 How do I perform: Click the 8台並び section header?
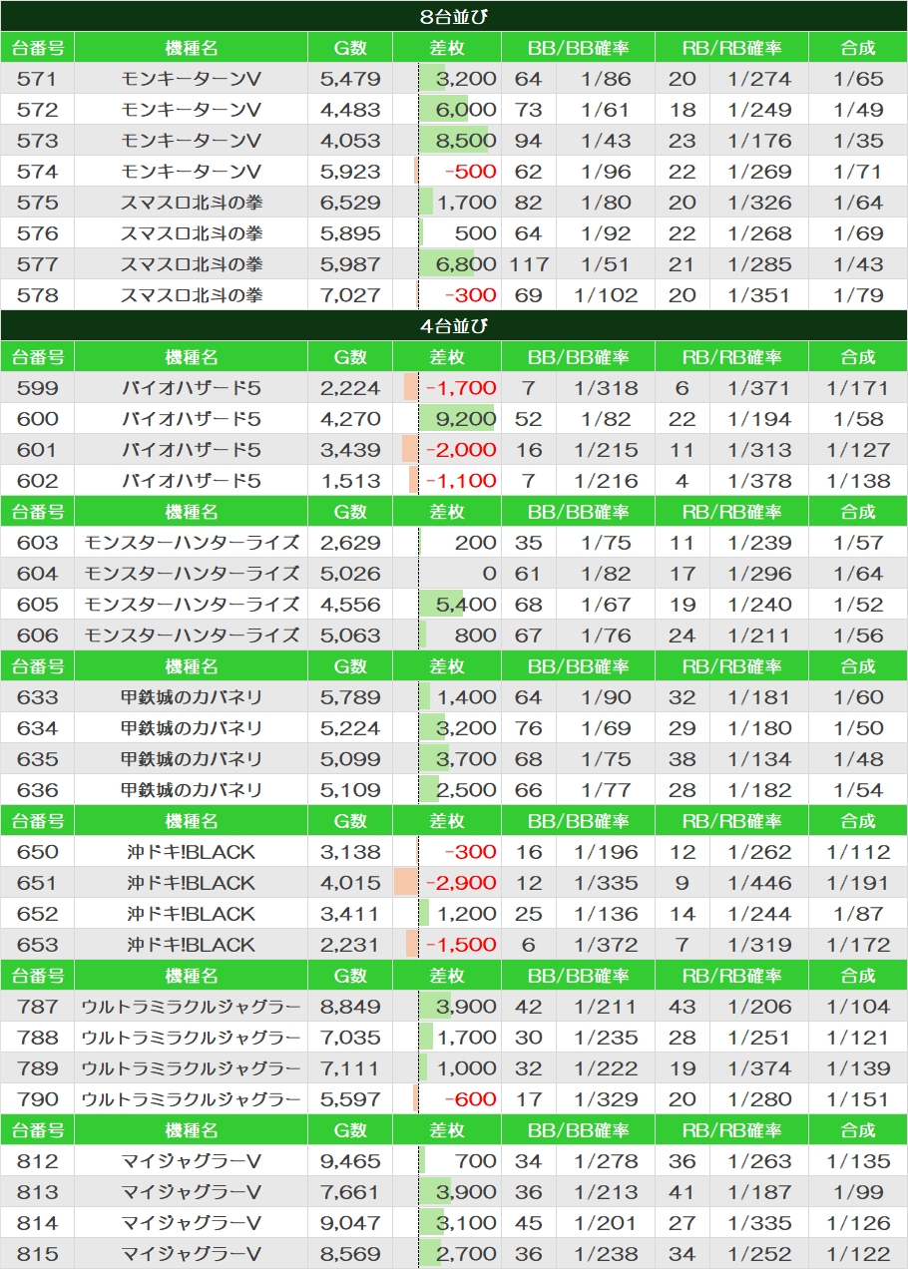(454, 16)
